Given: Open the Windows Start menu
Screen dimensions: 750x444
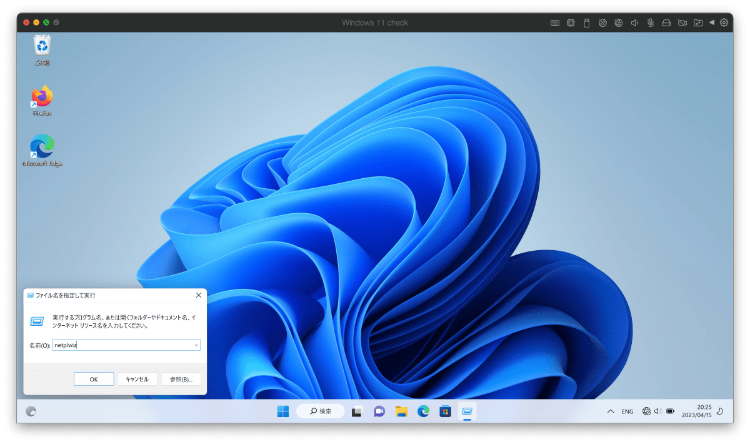Looking at the screenshot, I should pyautogui.click(x=282, y=411).
